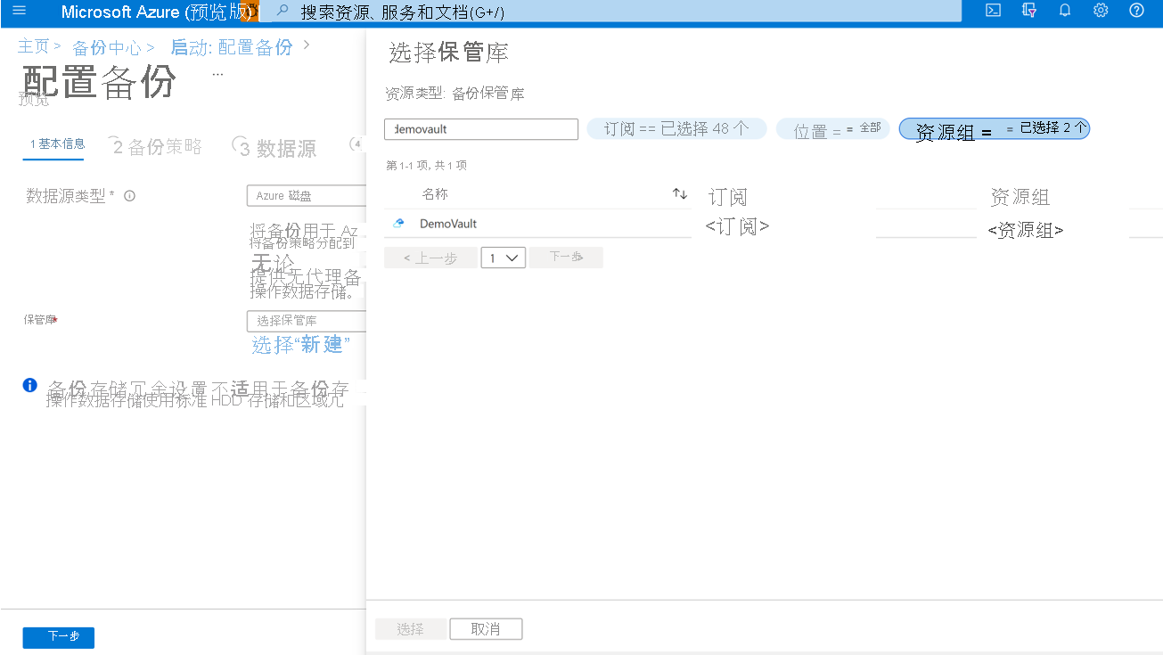Click the <订阅> cell in DemoVault row
The image size is (1163, 655).
coord(737,226)
